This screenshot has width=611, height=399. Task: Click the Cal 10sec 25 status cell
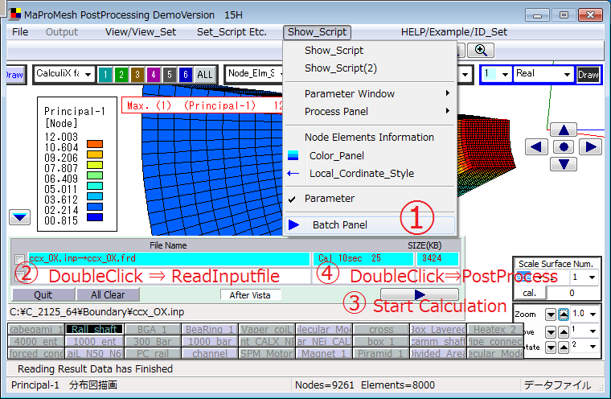click(363, 258)
